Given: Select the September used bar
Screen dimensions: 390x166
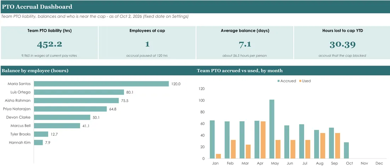Looking at the screenshot, I should 338,146.
